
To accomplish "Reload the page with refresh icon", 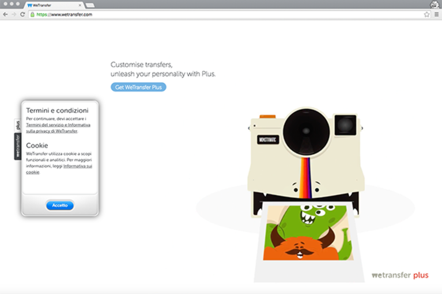I will click(22, 14).
